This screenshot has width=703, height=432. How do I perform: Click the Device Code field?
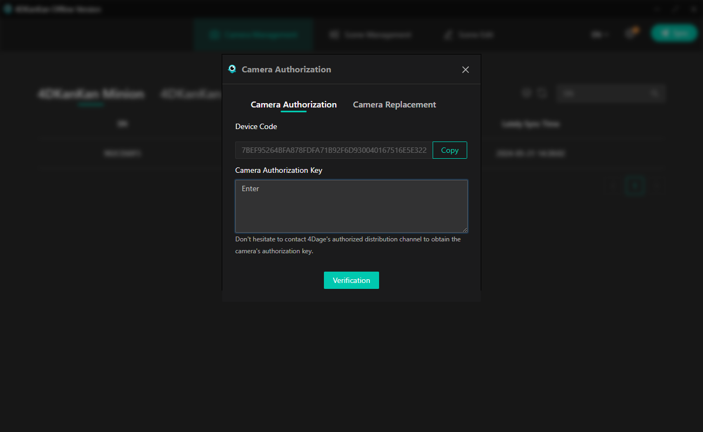tap(334, 150)
